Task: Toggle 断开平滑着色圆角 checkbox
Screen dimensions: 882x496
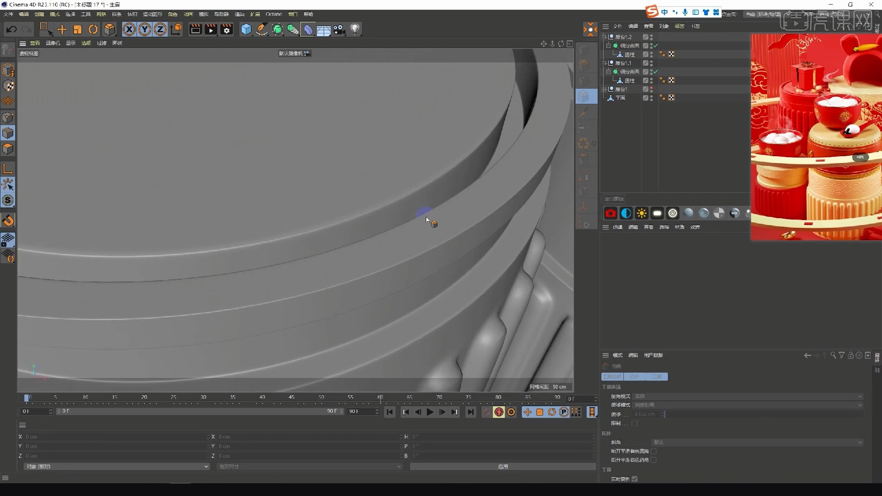Action: click(654, 451)
